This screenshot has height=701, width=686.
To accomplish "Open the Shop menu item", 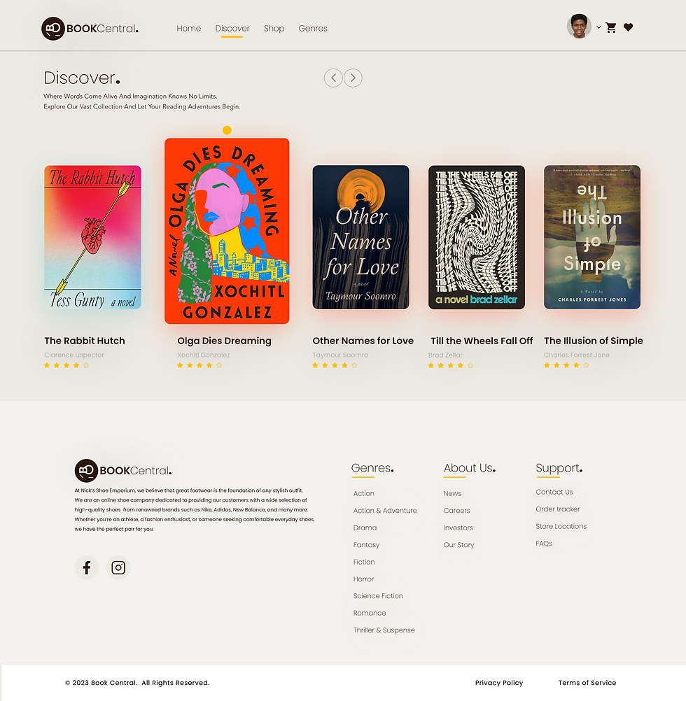I will (x=274, y=28).
